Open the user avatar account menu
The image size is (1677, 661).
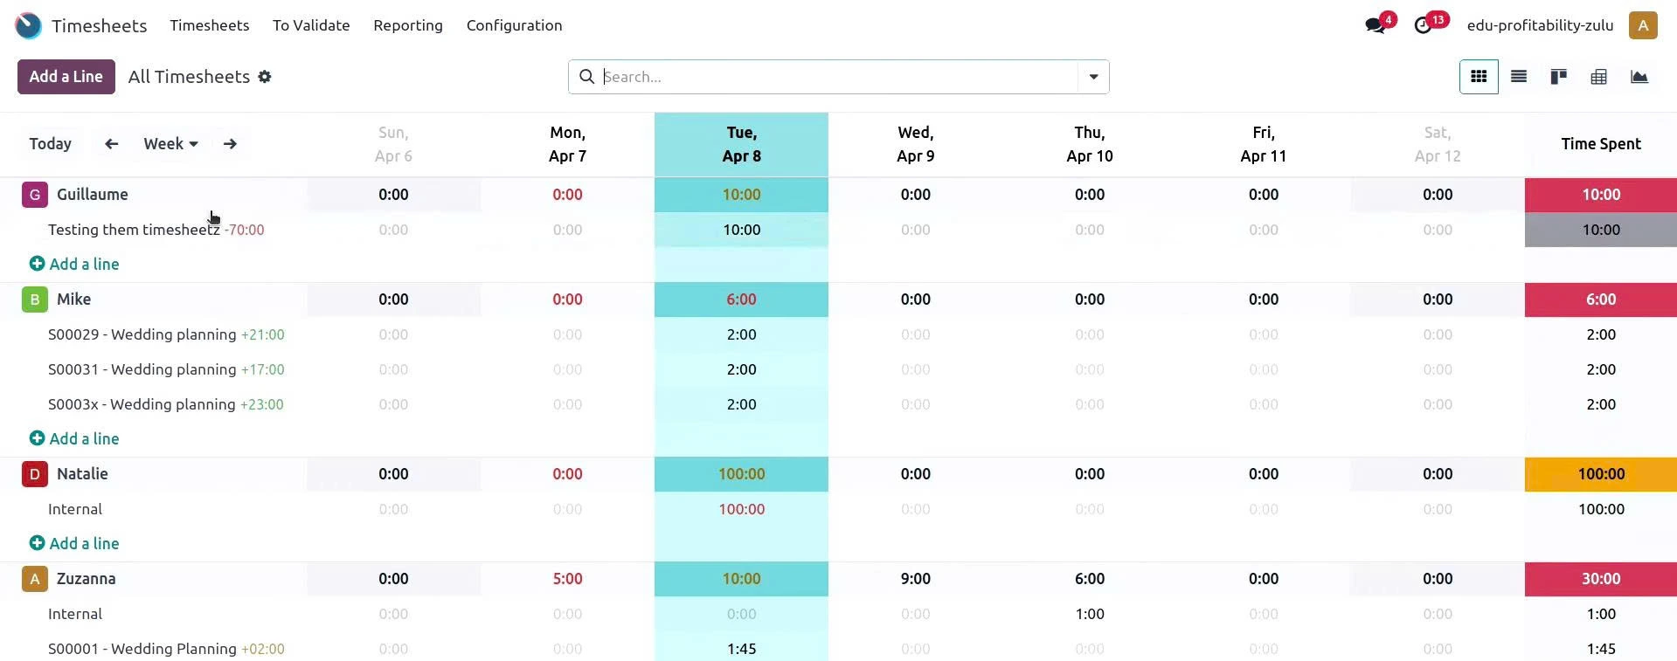pos(1642,25)
